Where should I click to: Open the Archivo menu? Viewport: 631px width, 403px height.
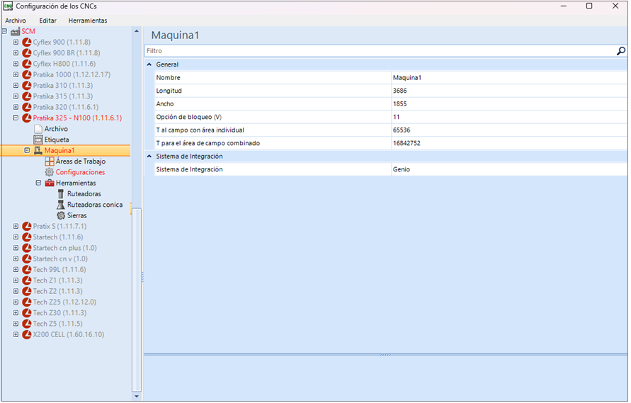pyautogui.click(x=16, y=21)
